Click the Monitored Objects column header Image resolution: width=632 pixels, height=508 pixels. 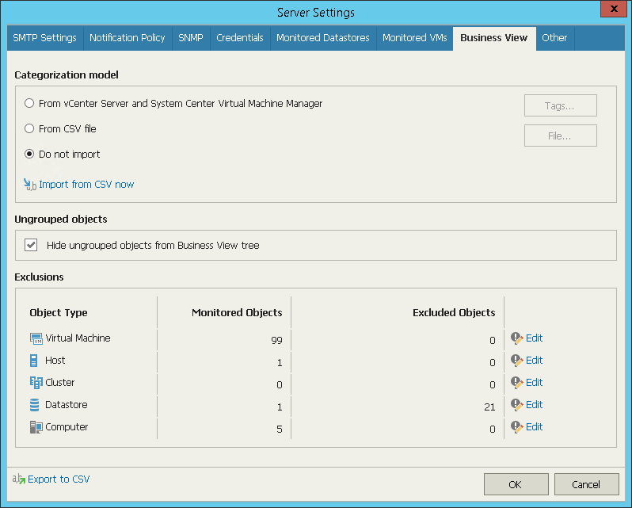pos(237,313)
